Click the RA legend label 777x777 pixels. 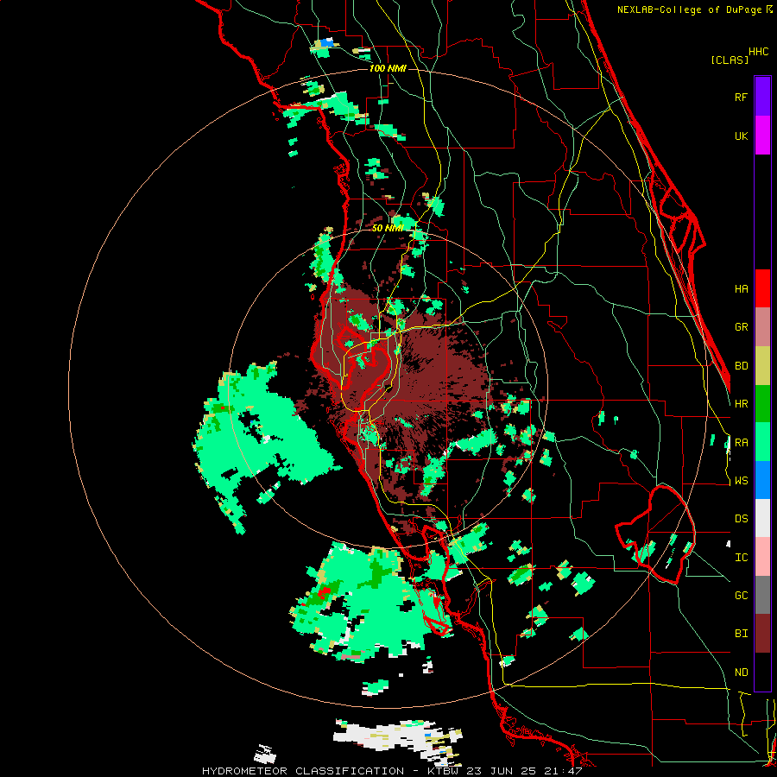pyautogui.click(x=741, y=442)
